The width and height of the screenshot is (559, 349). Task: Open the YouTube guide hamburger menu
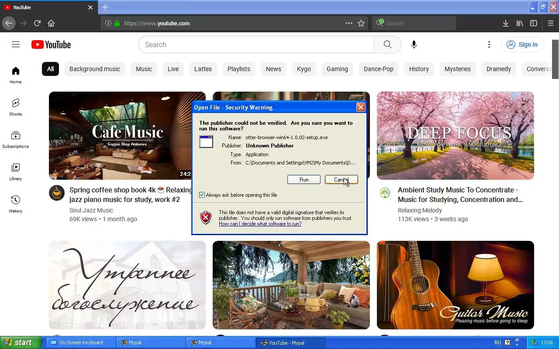click(16, 44)
